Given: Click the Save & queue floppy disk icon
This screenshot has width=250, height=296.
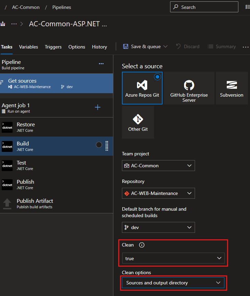Looking at the screenshot, I should 126,46.
